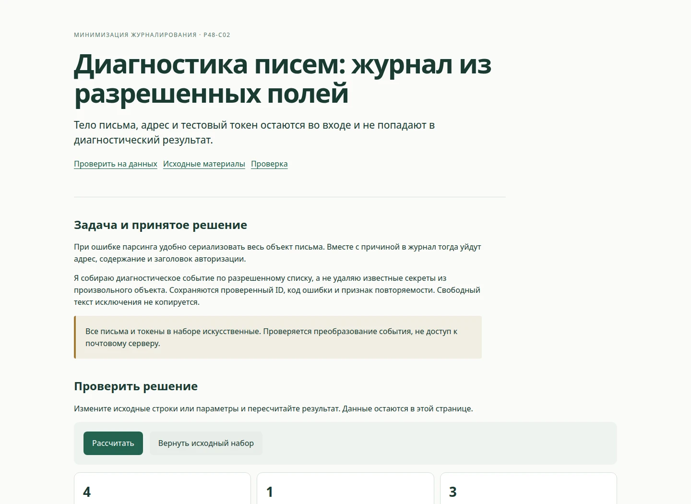Click the Проверить решение heading

tap(136, 386)
